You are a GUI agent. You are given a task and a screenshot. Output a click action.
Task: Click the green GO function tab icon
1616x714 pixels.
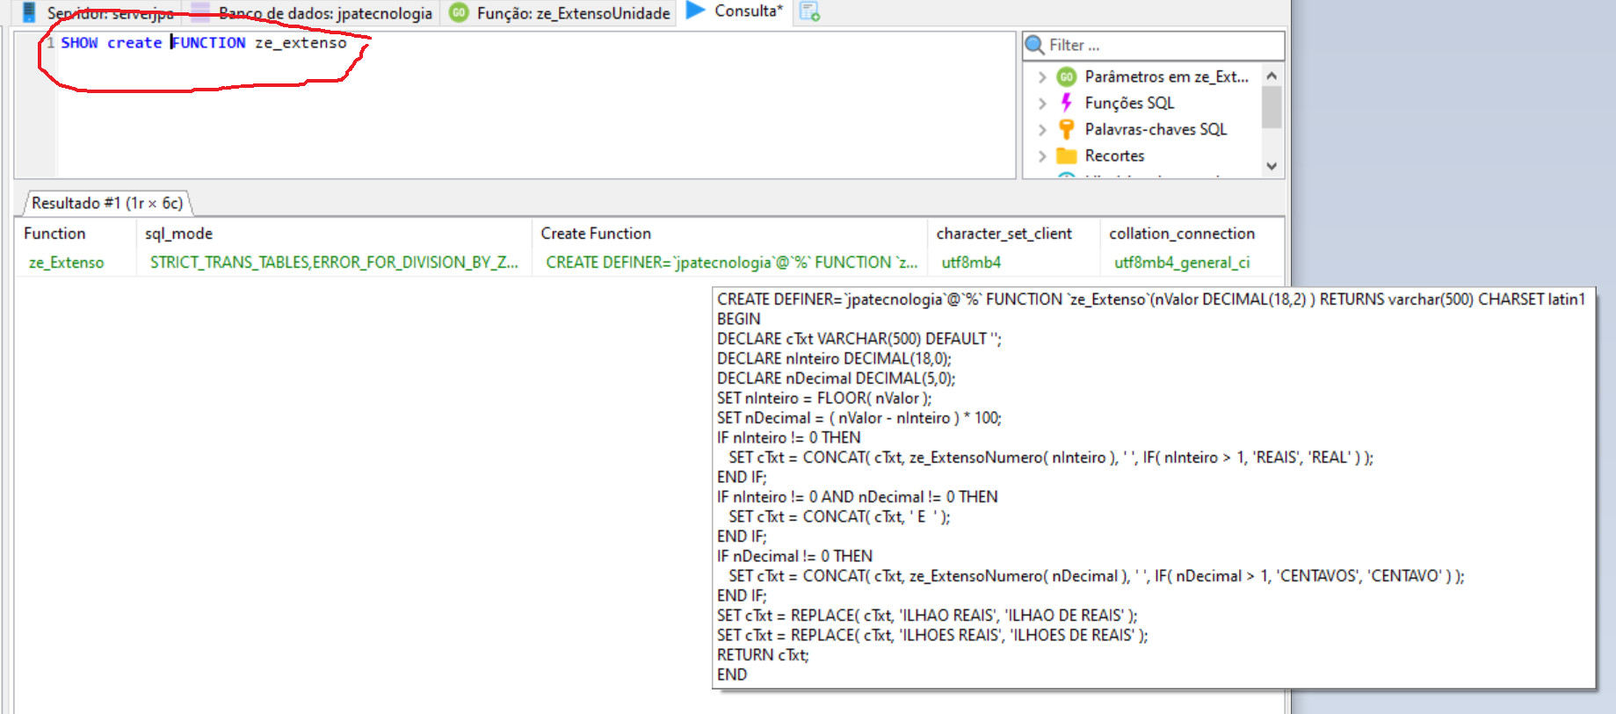(459, 12)
